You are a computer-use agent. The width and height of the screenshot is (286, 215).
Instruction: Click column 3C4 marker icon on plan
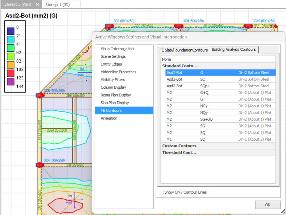point(39,165)
